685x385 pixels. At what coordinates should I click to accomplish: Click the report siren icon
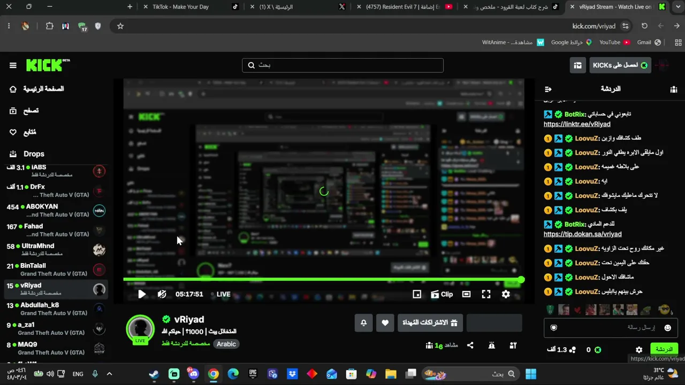(492, 345)
